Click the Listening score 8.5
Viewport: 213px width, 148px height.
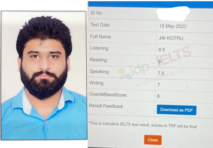pyautogui.click(x=162, y=50)
